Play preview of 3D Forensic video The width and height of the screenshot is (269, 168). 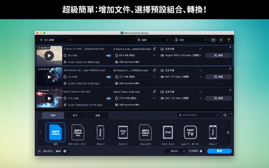pyautogui.click(x=49, y=77)
